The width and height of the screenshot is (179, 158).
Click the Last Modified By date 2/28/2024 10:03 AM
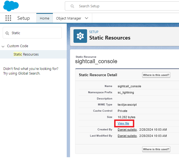[153, 136]
